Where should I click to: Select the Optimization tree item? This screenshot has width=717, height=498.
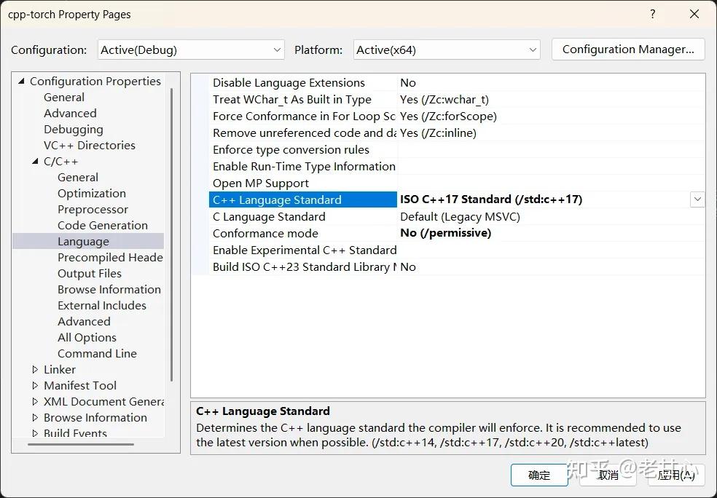coord(91,193)
